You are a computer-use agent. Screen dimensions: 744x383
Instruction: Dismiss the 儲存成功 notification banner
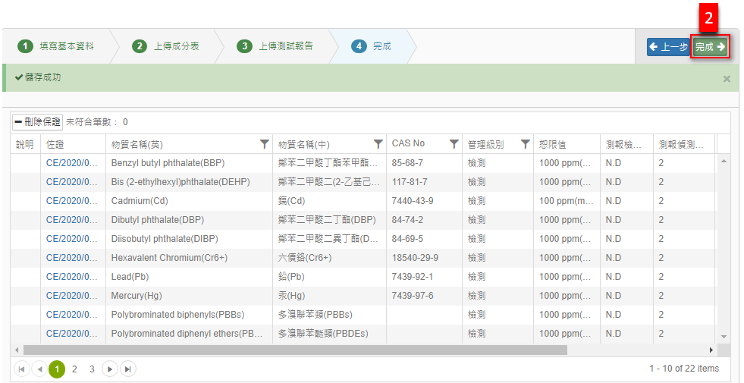click(x=727, y=79)
